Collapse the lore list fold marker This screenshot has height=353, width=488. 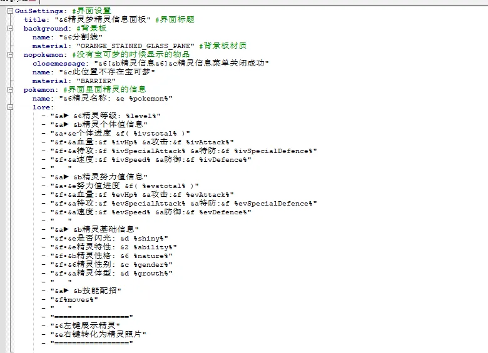(x=10, y=107)
